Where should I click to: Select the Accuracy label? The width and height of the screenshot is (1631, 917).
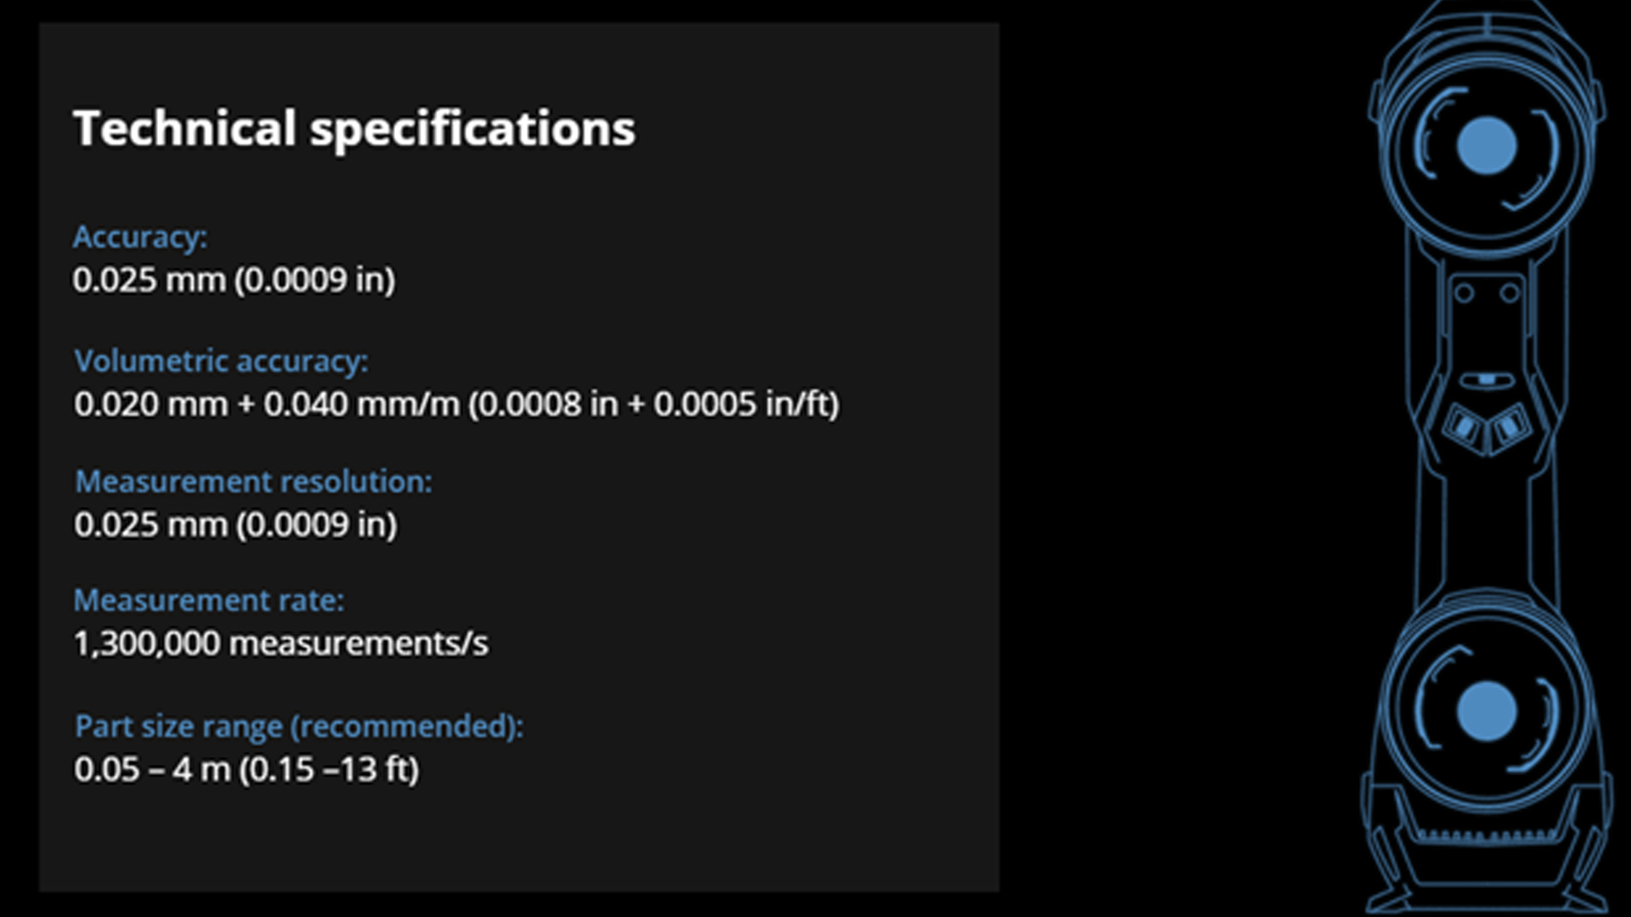(140, 237)
